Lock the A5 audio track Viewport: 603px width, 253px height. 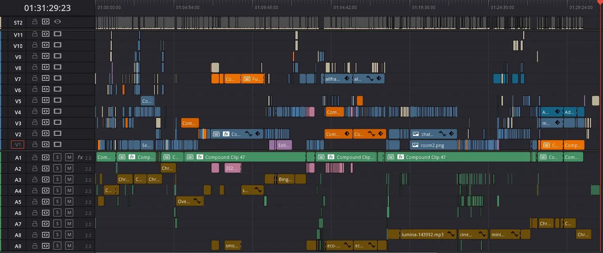click(x=35, y=201)
